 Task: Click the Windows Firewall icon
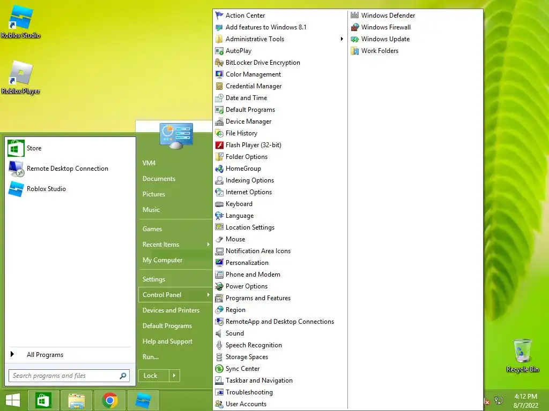tap(355, 27)
